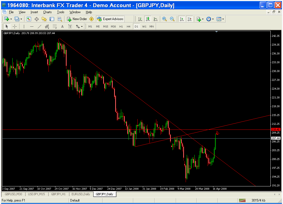This screenshot has width=283, height=204.
Task: Switch to the EURUSD,Daily chart tab
Action: (x=81, y=194)
